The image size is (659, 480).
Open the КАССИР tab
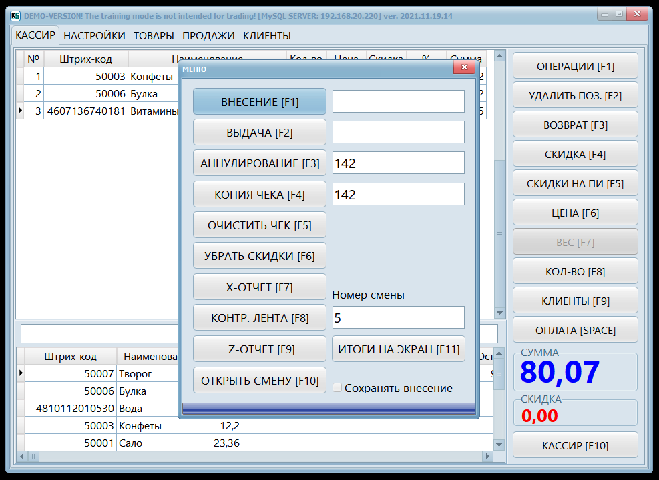click(35, 35)
